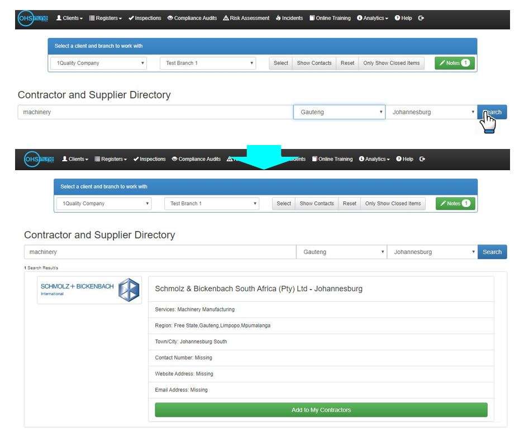Open the Johannesburg town dropdown

click(433, 112)
